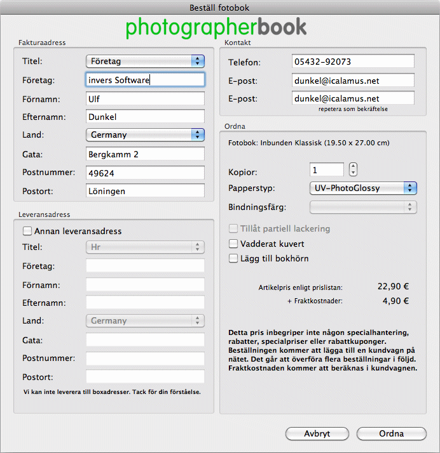440x453 pixels.
Task: Click the Kopior stepper arrows
Action: [353, 169]
